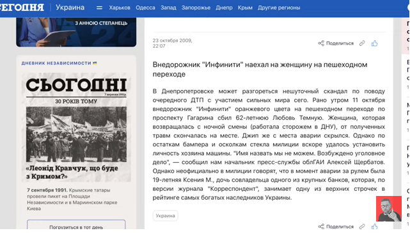Click the presenter video thumbnail on red background

coord(389,209)
